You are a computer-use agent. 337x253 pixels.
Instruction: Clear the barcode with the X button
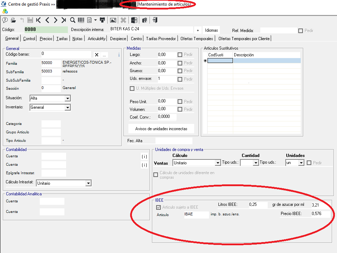[97, 55]
